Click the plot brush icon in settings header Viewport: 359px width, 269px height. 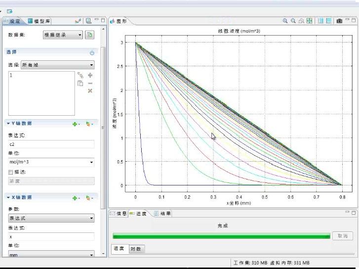pyautogui.click(x=78, y=21)
